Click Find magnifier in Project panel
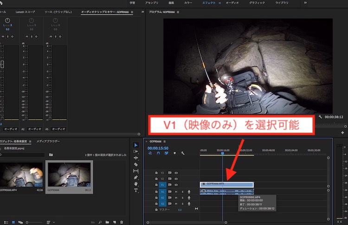The height and width of the screenshot is (225, 348). point(100,222)
